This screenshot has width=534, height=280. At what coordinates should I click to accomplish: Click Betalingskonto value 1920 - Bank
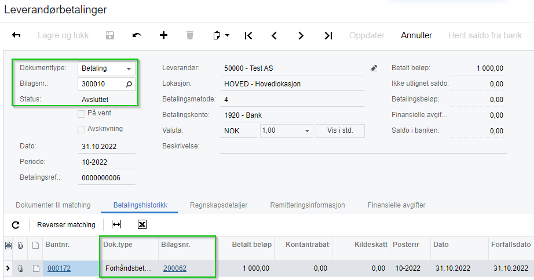(292, 115)
